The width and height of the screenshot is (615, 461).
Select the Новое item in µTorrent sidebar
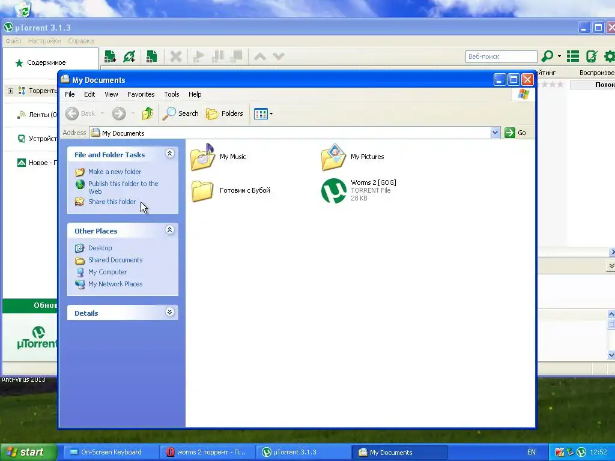click(38, 163)
